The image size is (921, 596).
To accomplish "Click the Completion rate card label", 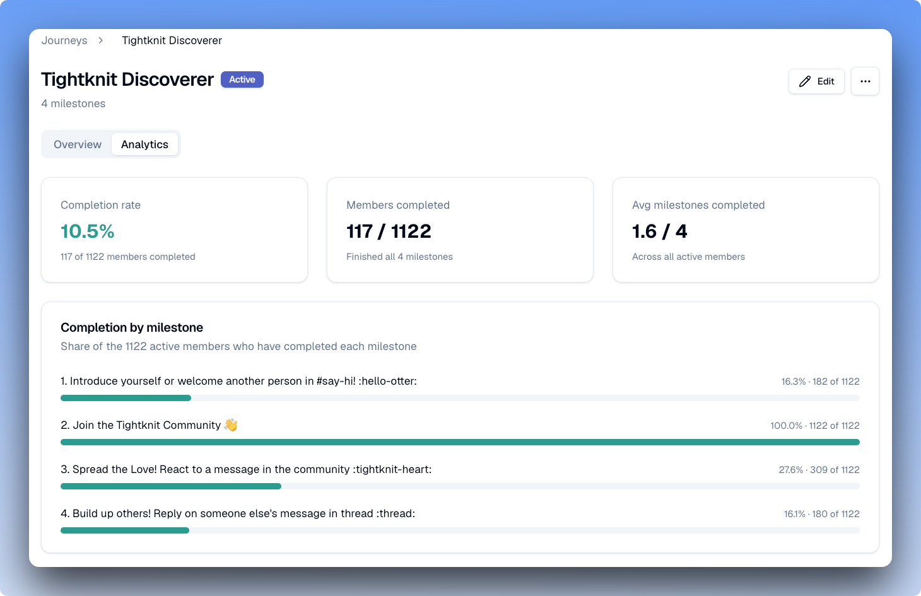I will (100, 205).
